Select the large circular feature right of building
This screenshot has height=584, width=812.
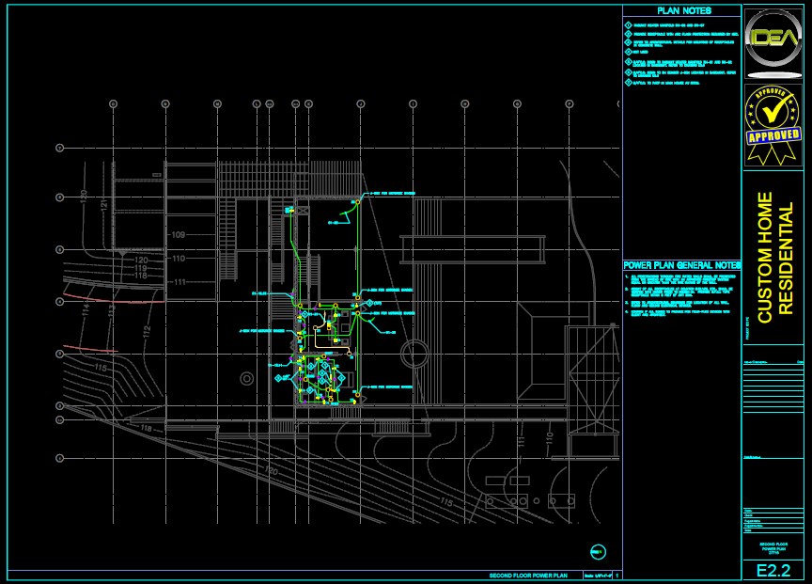coord(413,355)
